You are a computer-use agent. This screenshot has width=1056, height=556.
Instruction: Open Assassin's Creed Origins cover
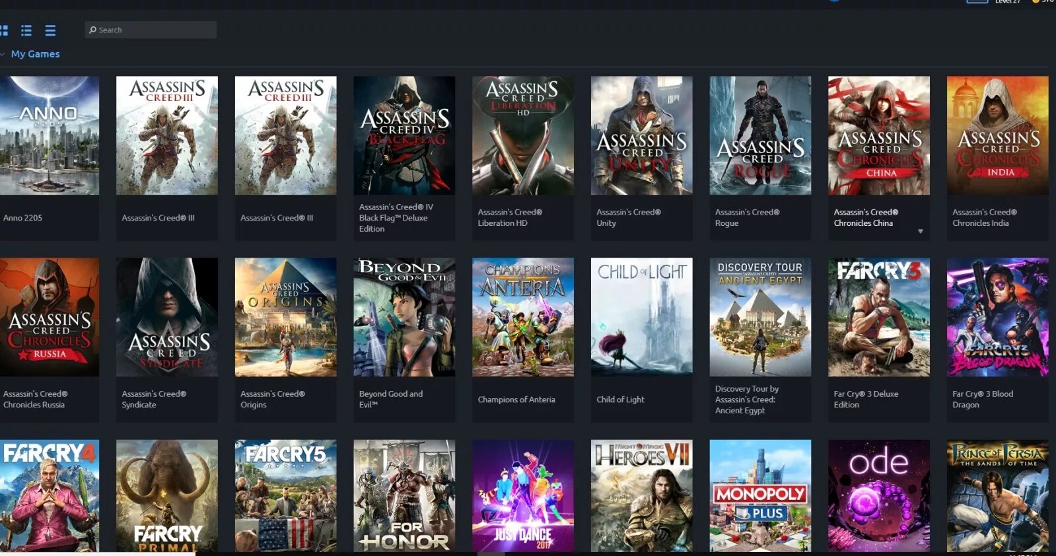(x=286, y=317)
